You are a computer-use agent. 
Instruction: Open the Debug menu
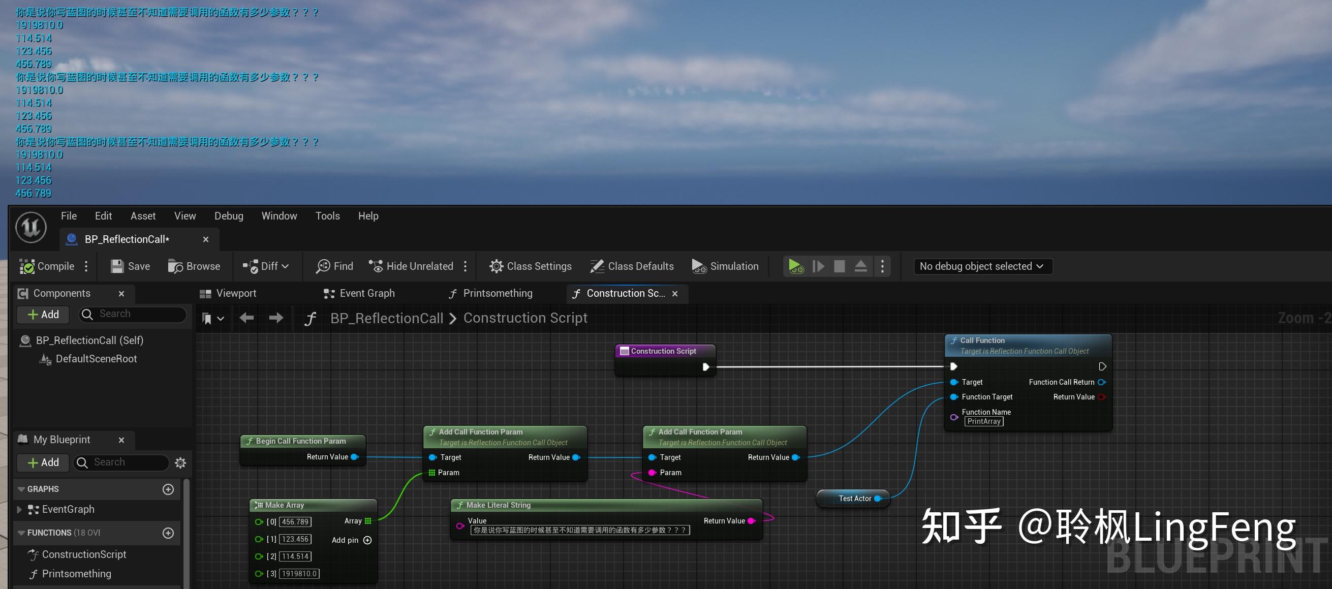point(229,216)
